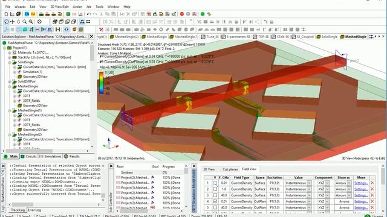The height and width of the screenshot is (217, 387).
Task: Open Settings link in field row 3
Action: (361, 195)
